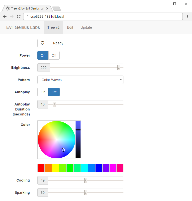Enable Autoplay with On button
Viewport: 192px width, 201px height.
(x=43, y=92)
